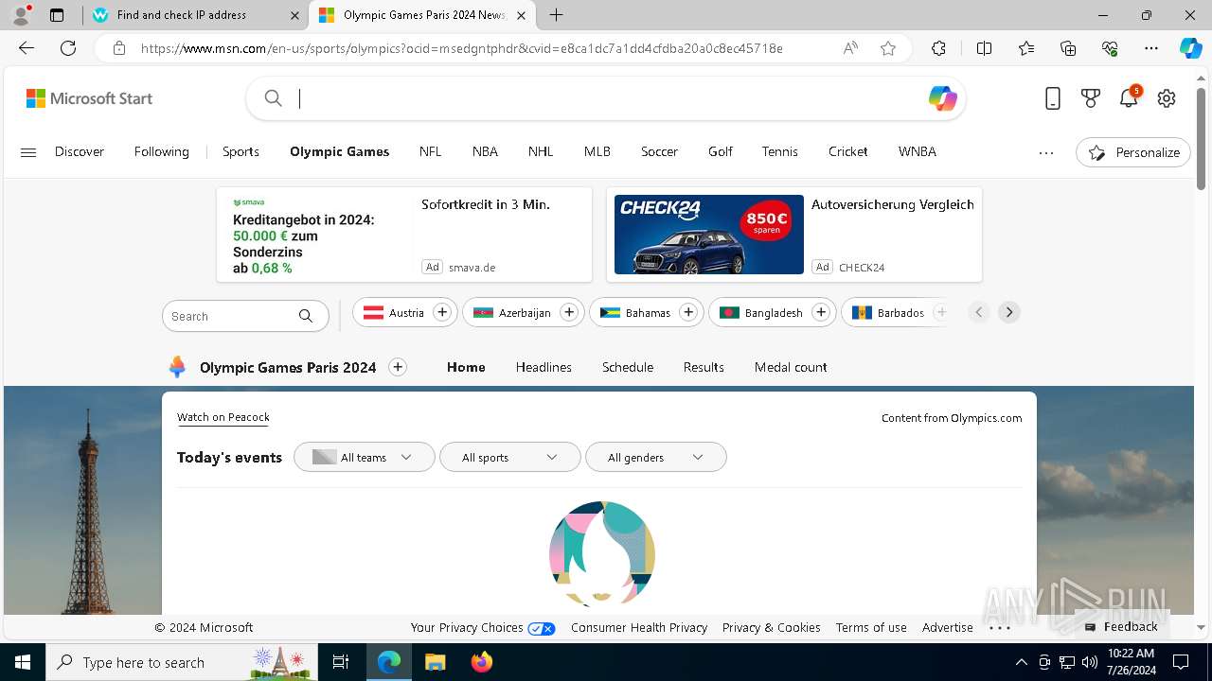The width and height of the screenshot is (1212, 681).
Task: Open Task View on taskbar
Action: click(x=342, y=662)
